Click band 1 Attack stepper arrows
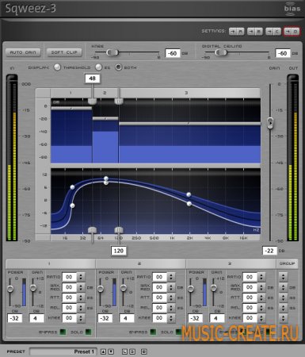This screenshot has width=305, height=357. 81,297
